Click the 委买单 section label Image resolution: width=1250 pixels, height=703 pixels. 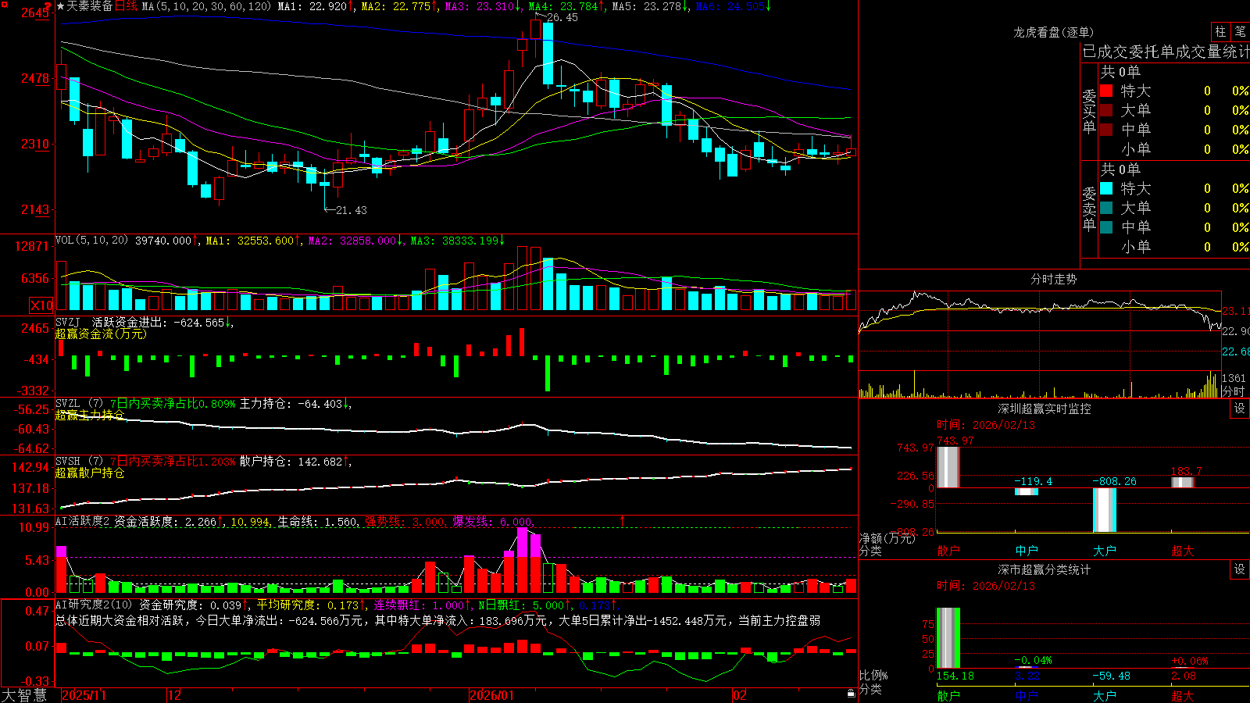pos(1089,112)
